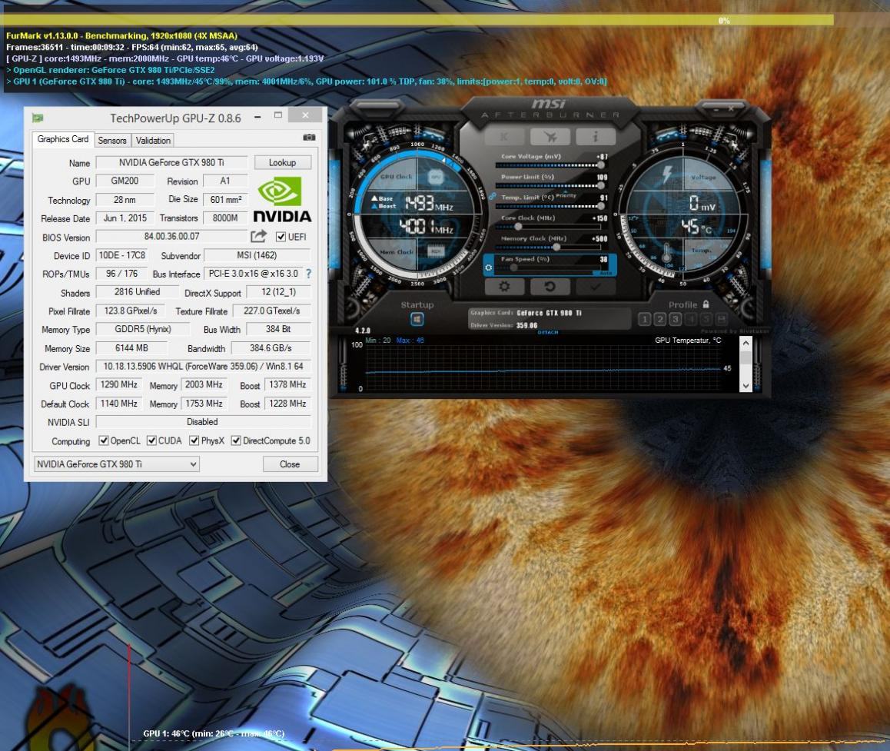Screen dimensions: 890x751
Task: Click the GM200 GPU field
Action: (x=125, y=181)
